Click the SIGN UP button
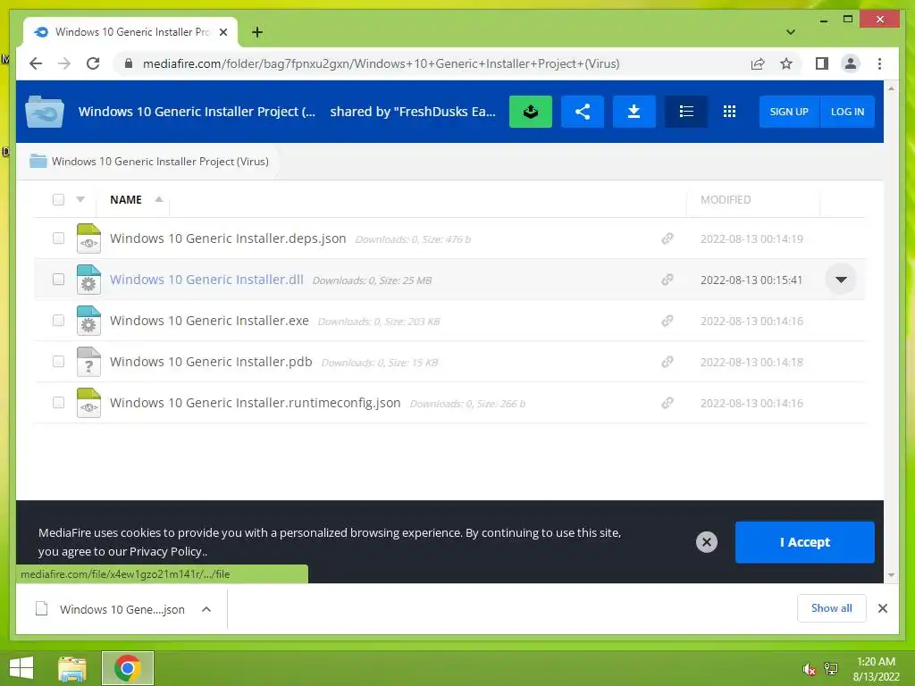The image size is (915, 686). tap(789, 112)
